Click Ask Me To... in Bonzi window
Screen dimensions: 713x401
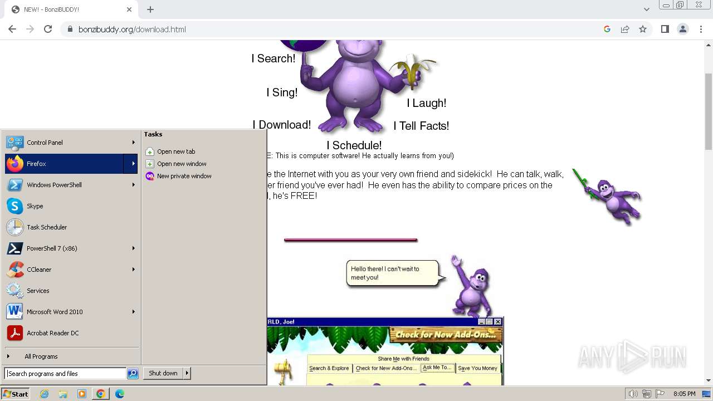437,368
